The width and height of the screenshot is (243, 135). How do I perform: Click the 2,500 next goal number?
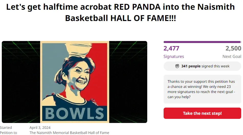click(233, 48)
